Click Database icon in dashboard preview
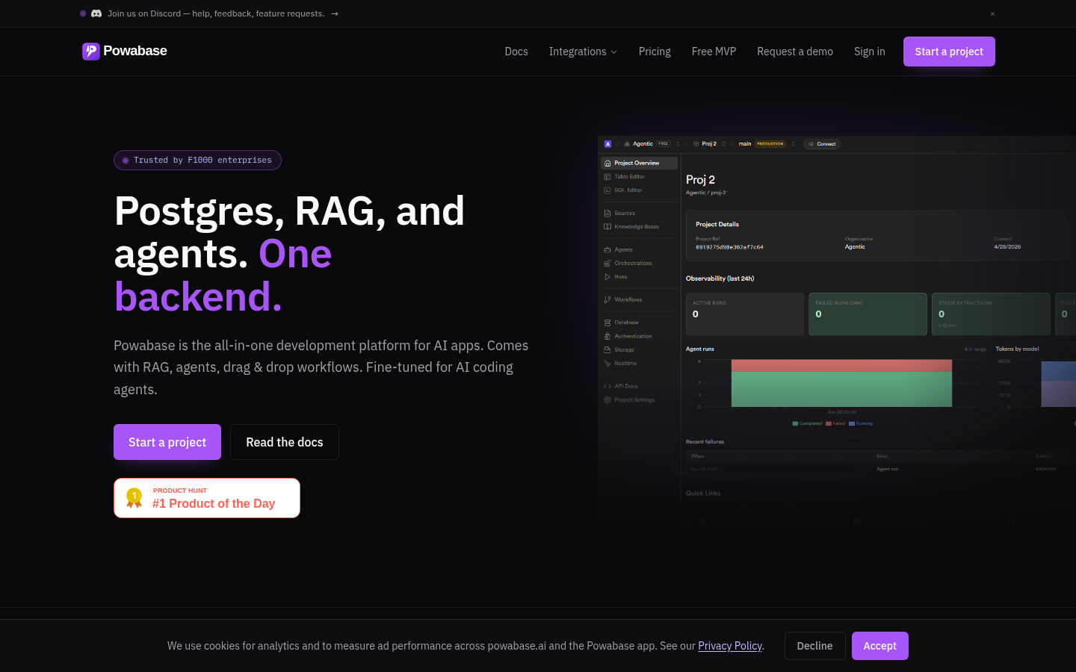The height and width of the screenshot is (672, 1076). (607, 323)
